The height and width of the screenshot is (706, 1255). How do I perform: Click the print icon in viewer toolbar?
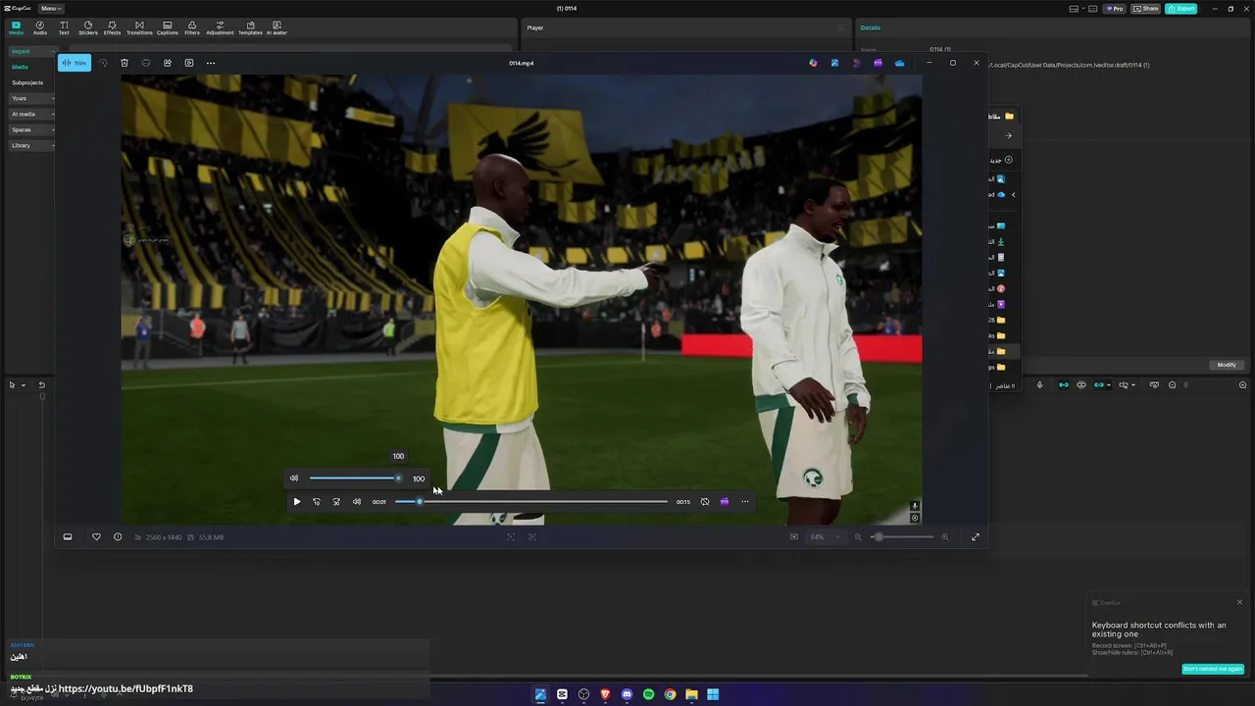[x=146, y=63]
